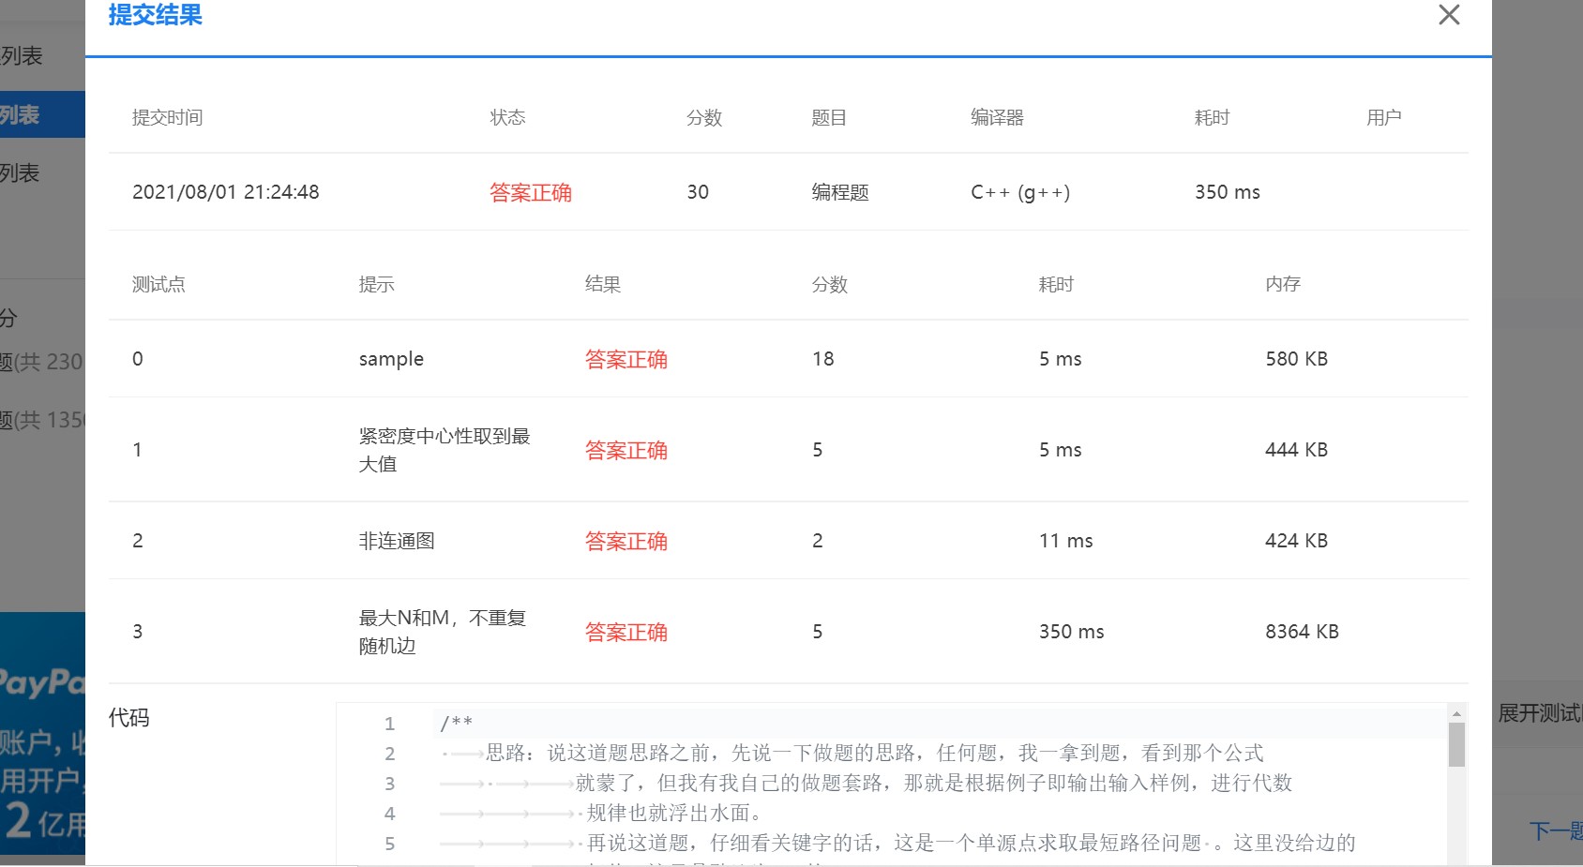Viewport: 1583px width, 867px height.
Task: Click 答案正确 result in the sample row
Action: pos(626,359)
